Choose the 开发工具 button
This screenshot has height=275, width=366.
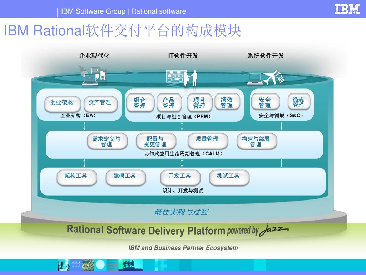point(180,178)
